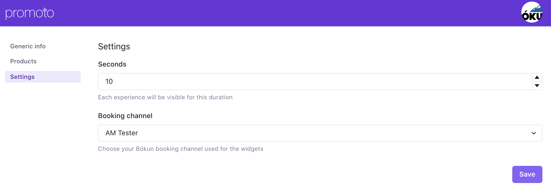Click the chevron in Booking channel select
The height and width of the screenshot is (190, 551).
tap(534, 133)
